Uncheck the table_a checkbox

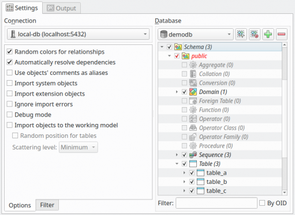pyautogui.click(x=192, y=173)
